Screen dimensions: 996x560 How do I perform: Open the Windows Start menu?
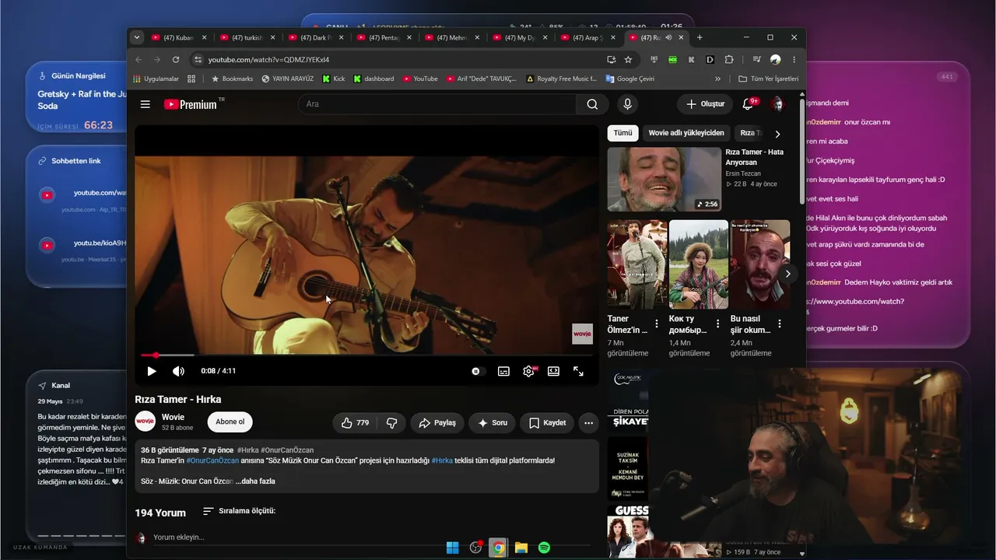click(452, 548)
